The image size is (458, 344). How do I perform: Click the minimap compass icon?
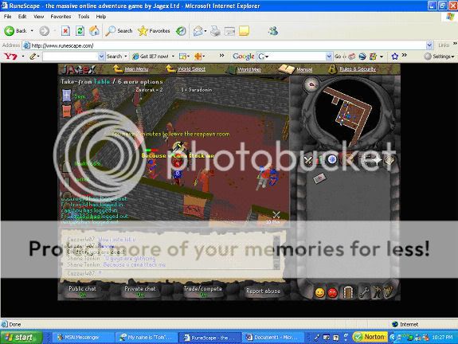[312, 84]
